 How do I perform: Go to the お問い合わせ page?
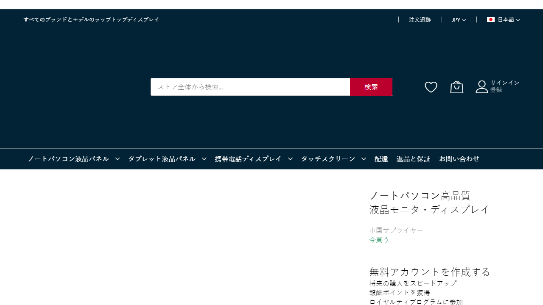point(459,159)
